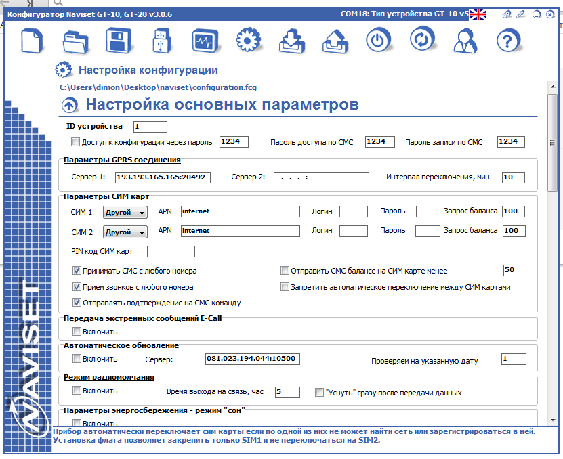
Task: Toggle accepting SMS from any number
Action: tap(77, 271)
